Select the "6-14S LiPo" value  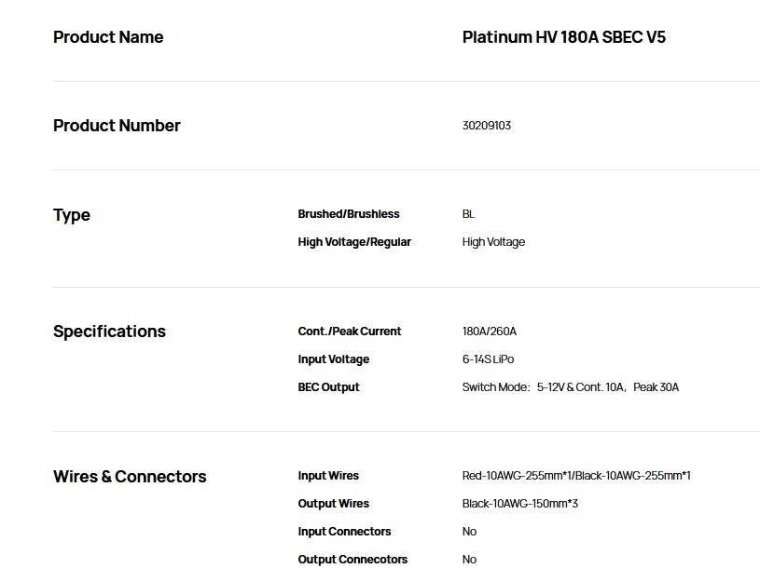coord(488,359)
